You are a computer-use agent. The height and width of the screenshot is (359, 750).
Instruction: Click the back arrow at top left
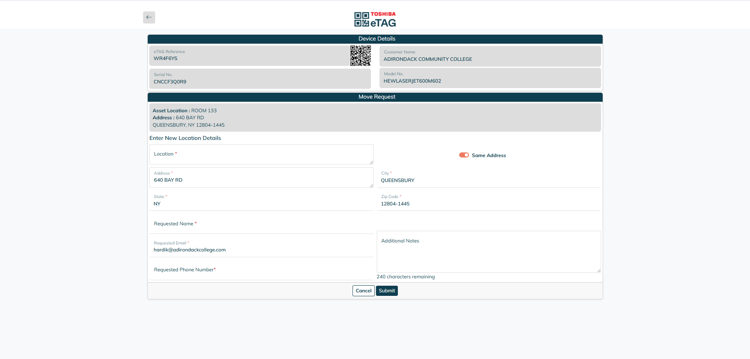click(149, 17)
